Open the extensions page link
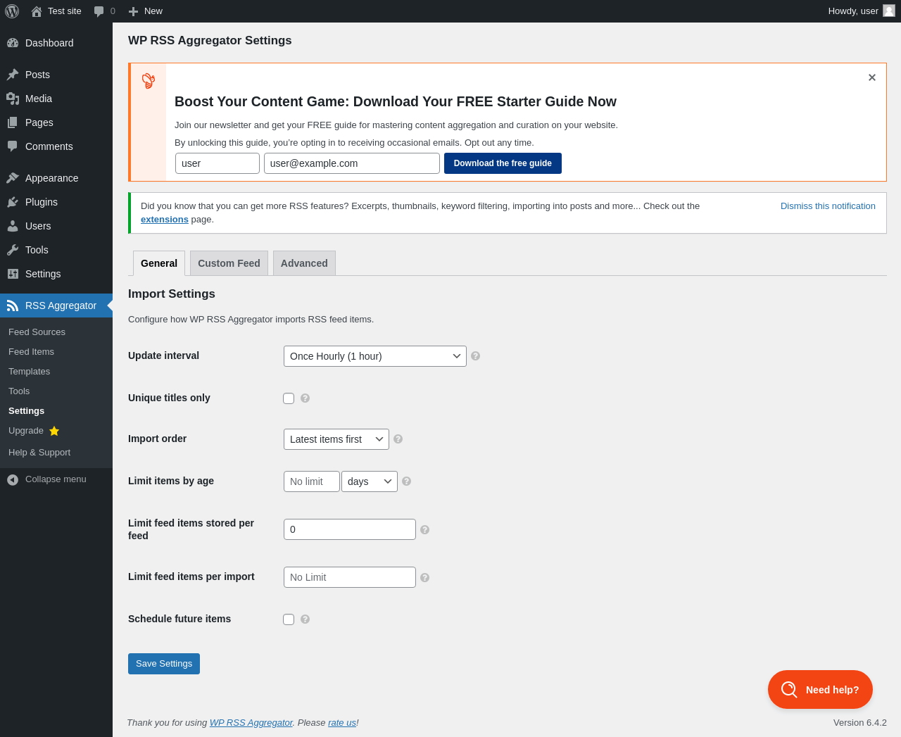The image size is (901, 737). pyautogui.click(x=165, y=220)
